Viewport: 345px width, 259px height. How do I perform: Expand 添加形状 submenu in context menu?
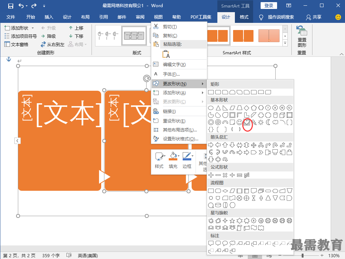click(179, 93)
